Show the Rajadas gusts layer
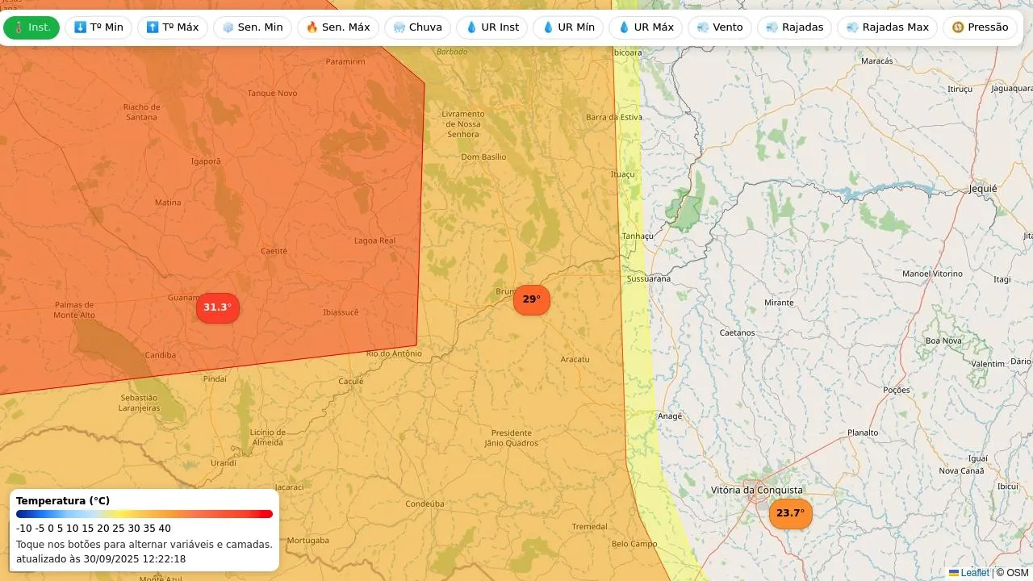Screen dimensions: 1033x581 [794, 27]
